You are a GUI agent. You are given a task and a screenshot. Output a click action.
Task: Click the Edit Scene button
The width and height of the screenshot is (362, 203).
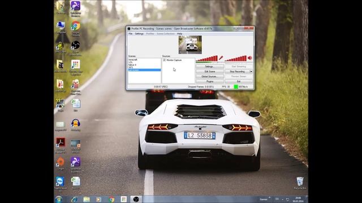click(x=210, y=72)
